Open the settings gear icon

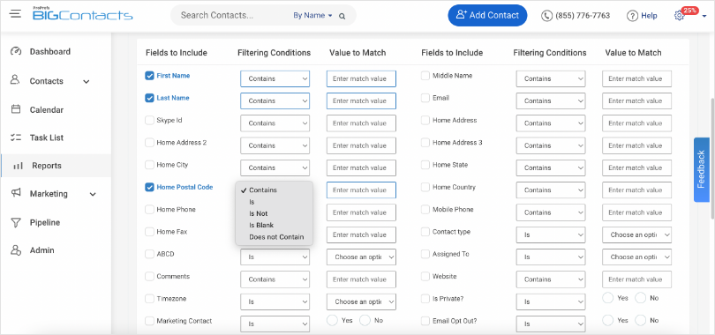click(679, 16)
